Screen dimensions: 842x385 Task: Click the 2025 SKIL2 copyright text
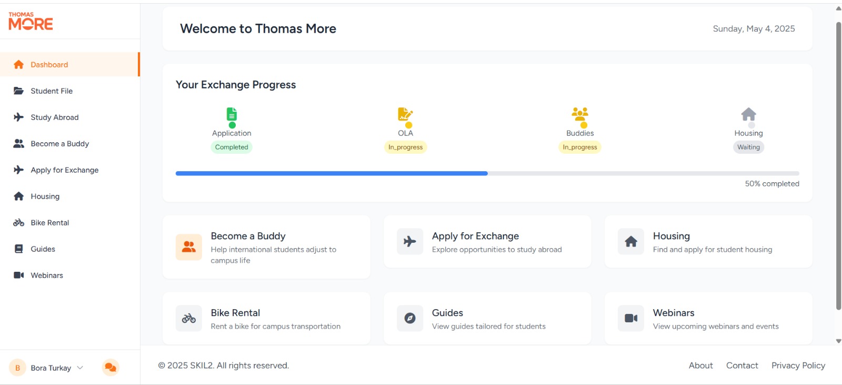[224, 366]
